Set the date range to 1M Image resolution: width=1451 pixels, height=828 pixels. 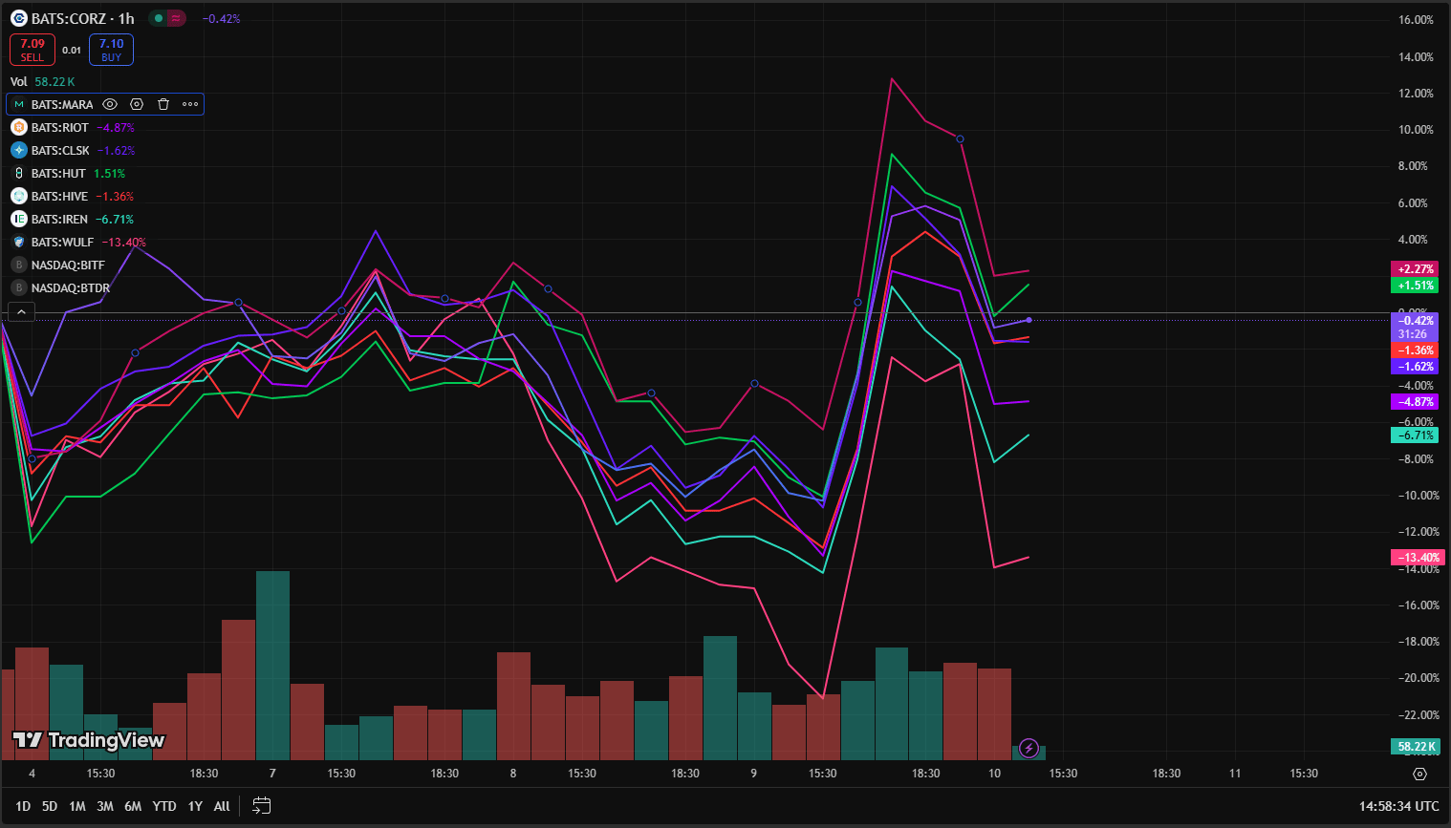click(77, 806)
